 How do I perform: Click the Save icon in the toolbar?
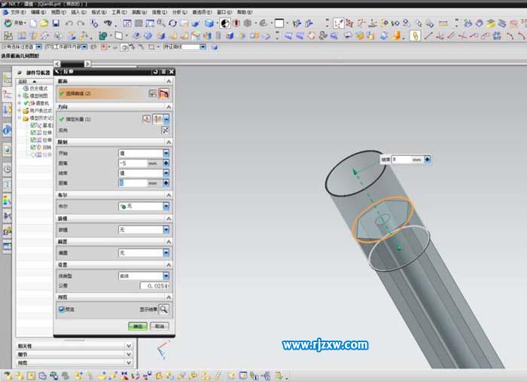(x=55, y=24)
